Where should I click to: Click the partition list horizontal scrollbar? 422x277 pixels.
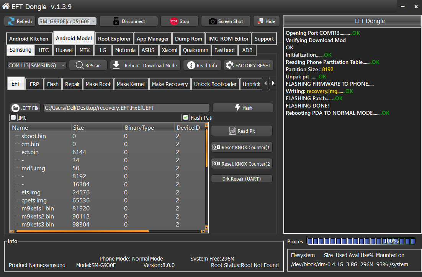click(108, 231)
